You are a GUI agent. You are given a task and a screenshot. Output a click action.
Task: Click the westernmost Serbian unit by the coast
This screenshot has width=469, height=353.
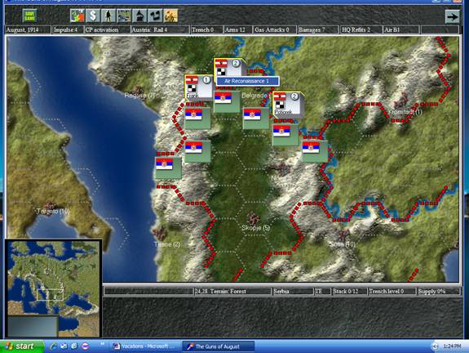(168, 168)
